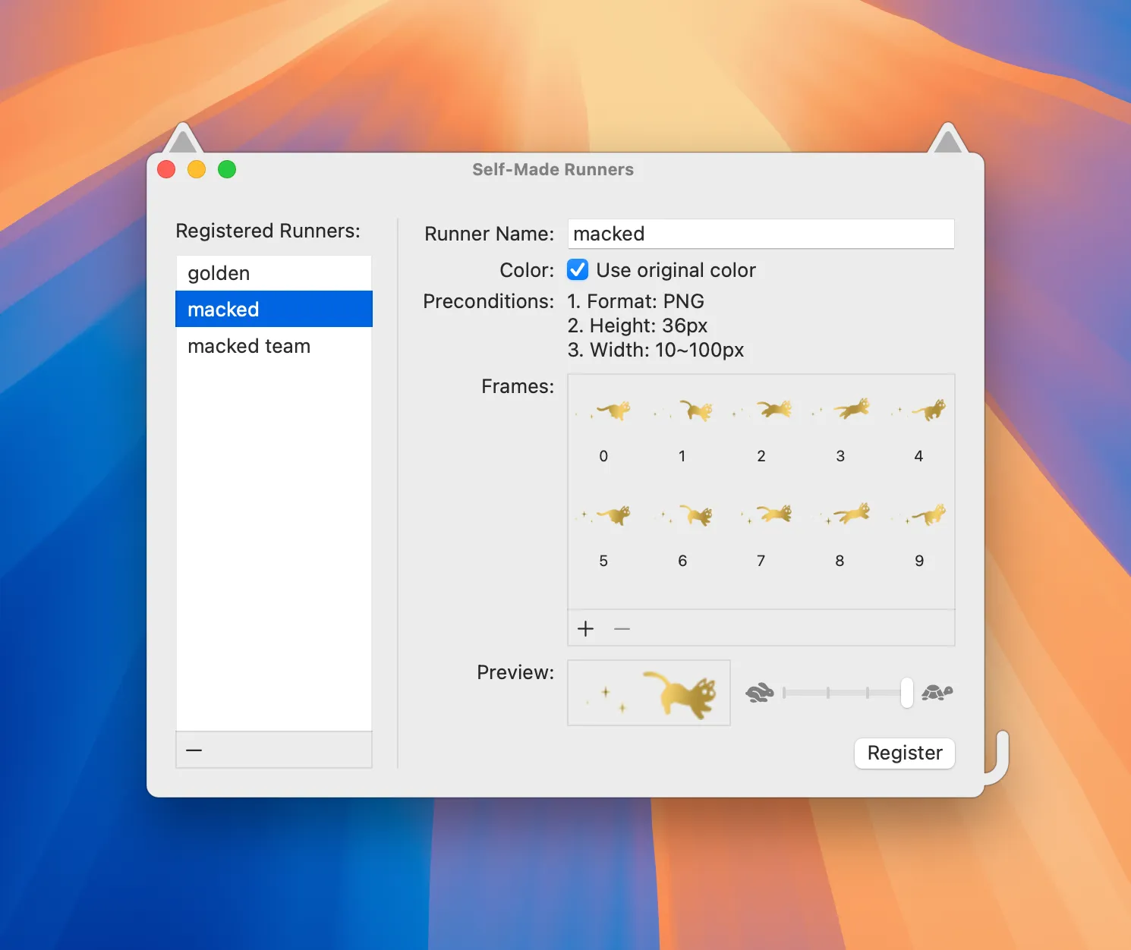1131x950 pixels.
Task: Select frame 2 cat thumbnail
Action: [761, 411]
